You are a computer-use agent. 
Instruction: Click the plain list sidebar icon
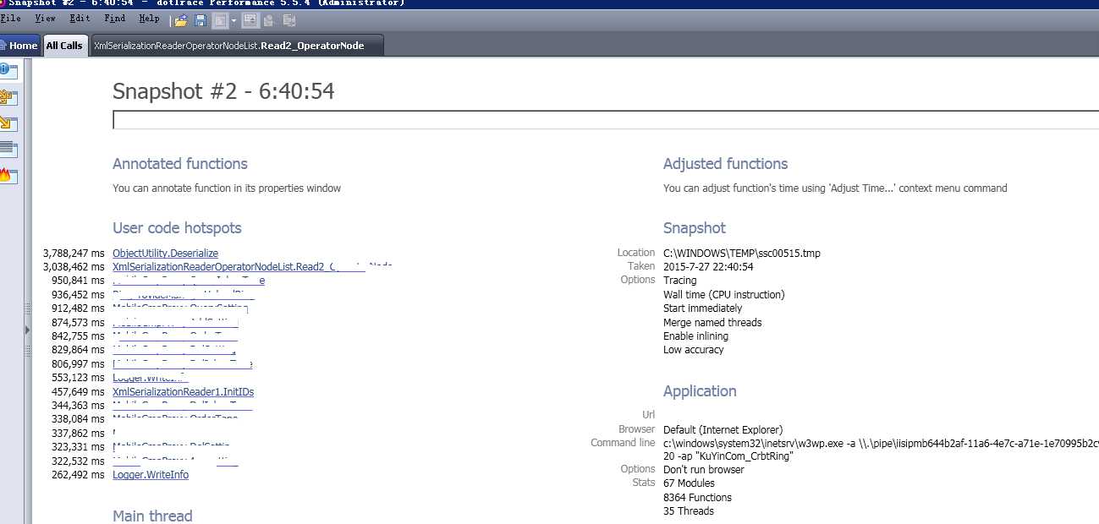tap(8, 150)
